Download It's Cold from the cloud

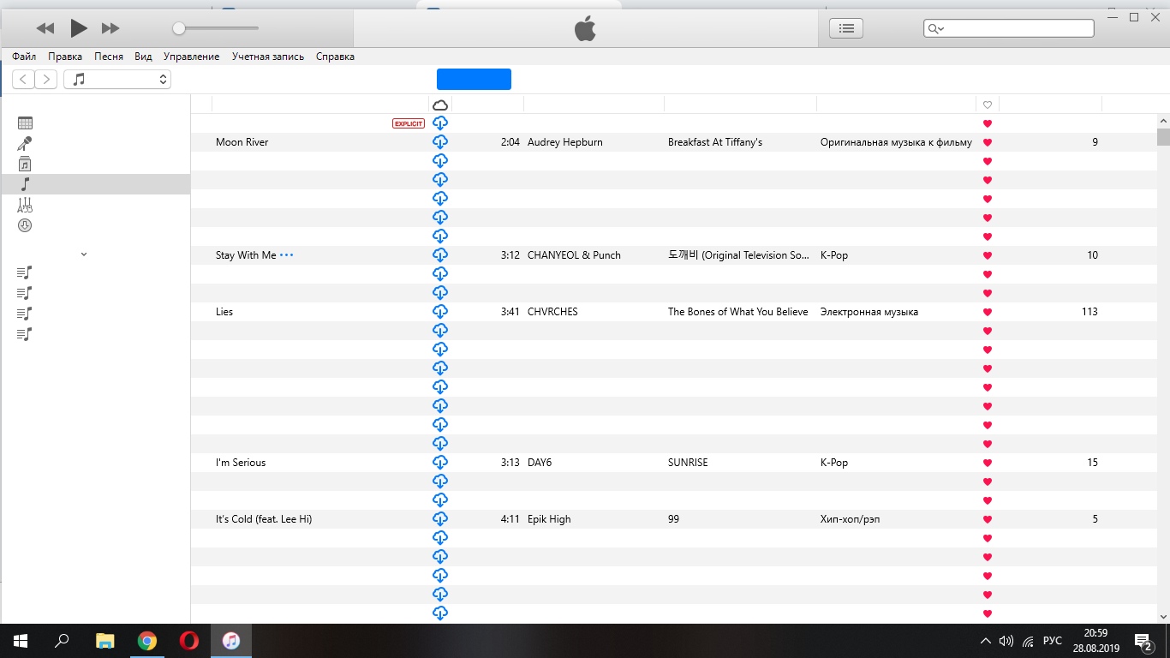440,519
